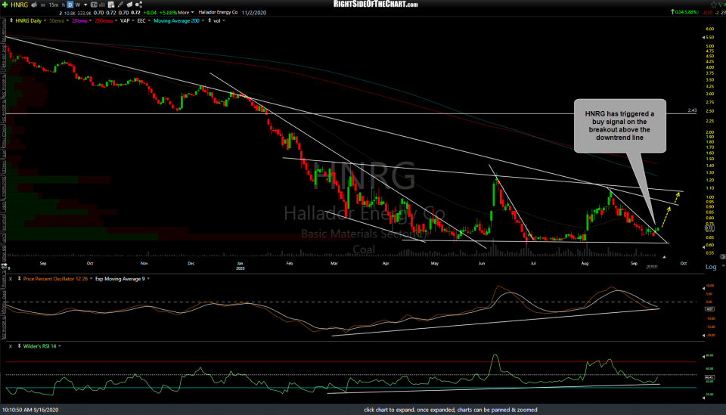726x415 pixels.
Task: Click the TC chart template icon
Action: click(94, 5)
